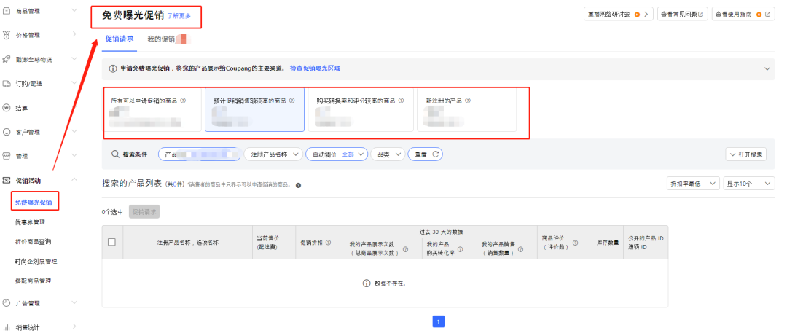Click the 重置 reset button
The image size is (787, 333).
(425, 154)
